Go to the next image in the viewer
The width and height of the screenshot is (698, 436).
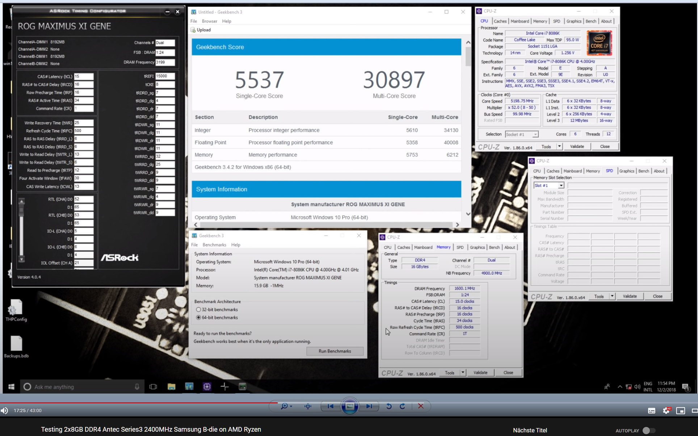(369, 406)
